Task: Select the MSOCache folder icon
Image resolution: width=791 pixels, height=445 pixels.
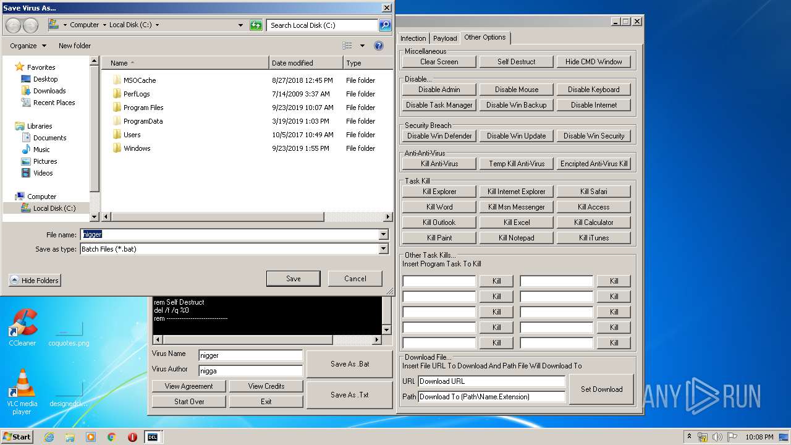Action: [117, 80]
